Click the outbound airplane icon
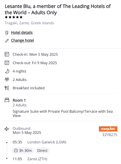 pyautogui.click(x=7, y=129)
